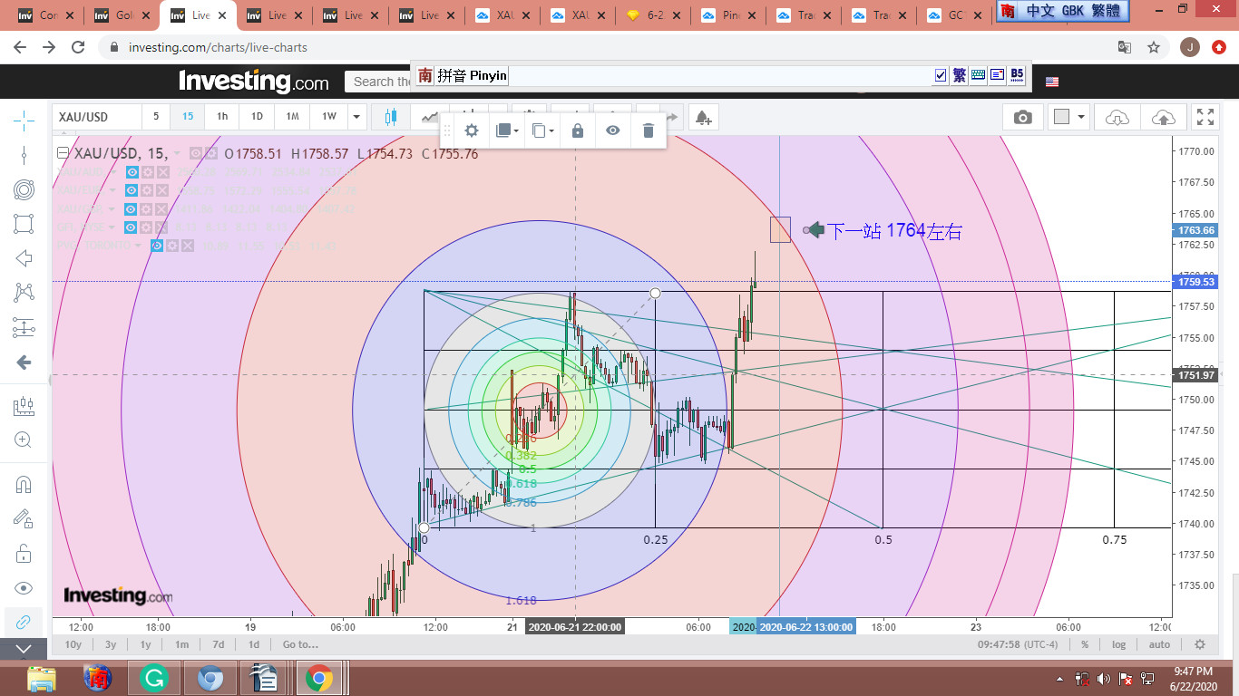Select the crosshair cursor tool
The height and width of the screenshot is (696, 1239).
point(24,119)
